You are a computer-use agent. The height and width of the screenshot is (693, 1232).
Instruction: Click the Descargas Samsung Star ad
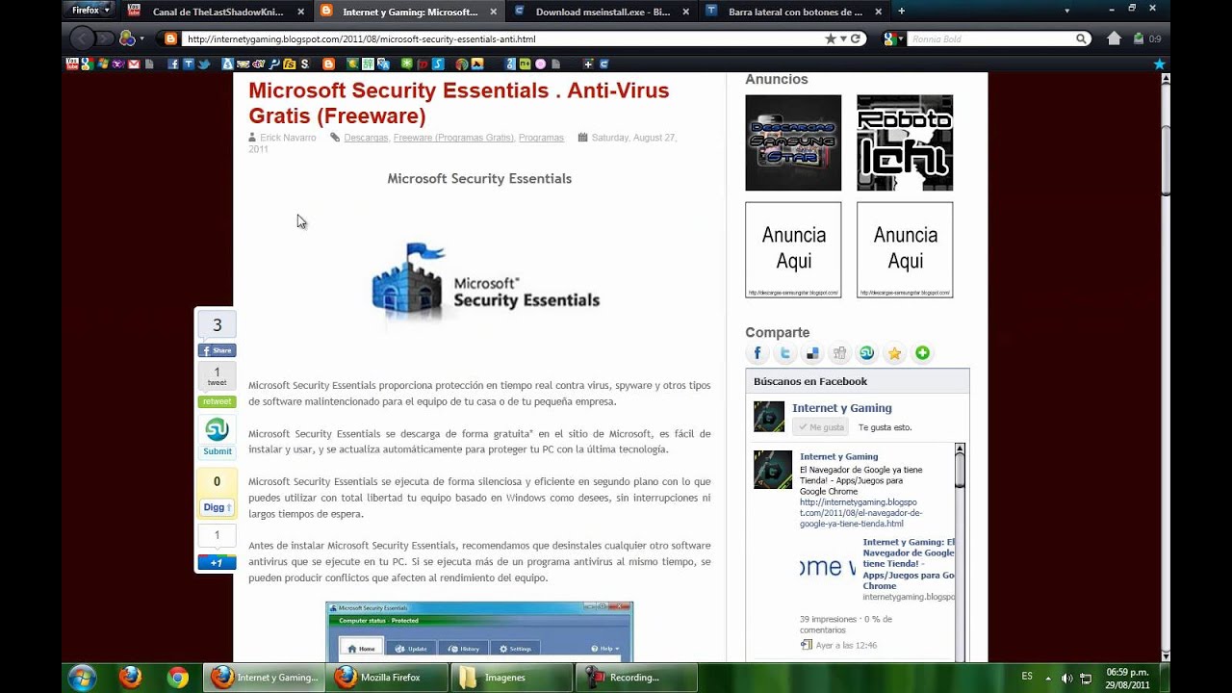click(x=793, y=142)
